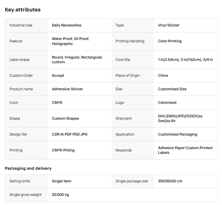Click the Custom Shapes value

pos(65,119)
